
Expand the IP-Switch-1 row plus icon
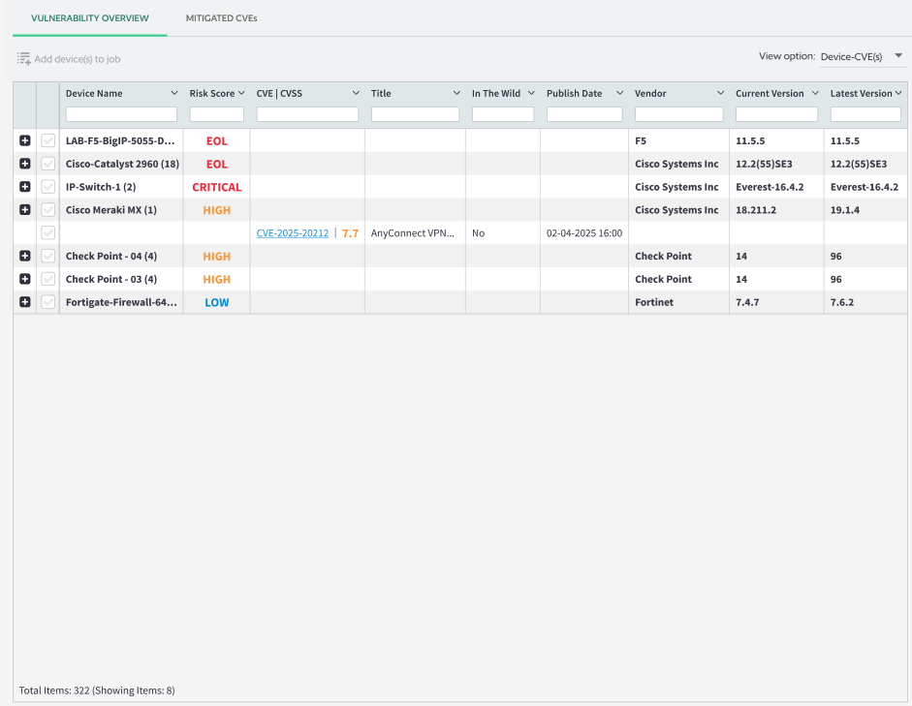pyautogui.click(x=25, y=187)
